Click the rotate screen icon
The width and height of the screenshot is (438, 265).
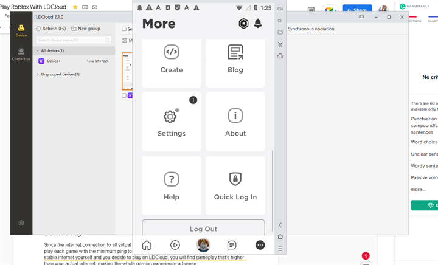pos(280,56)
